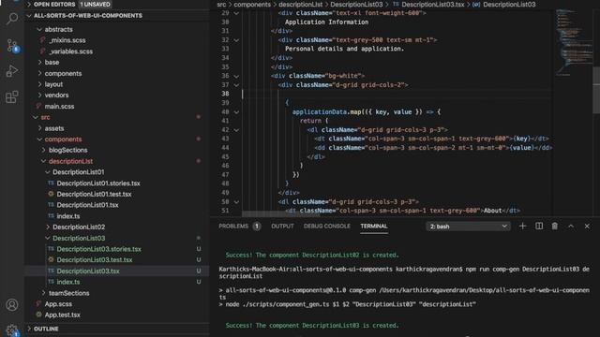Open App.test.tsx file
This screenshot has width=600, height=337.
click(x=63, y=315)
